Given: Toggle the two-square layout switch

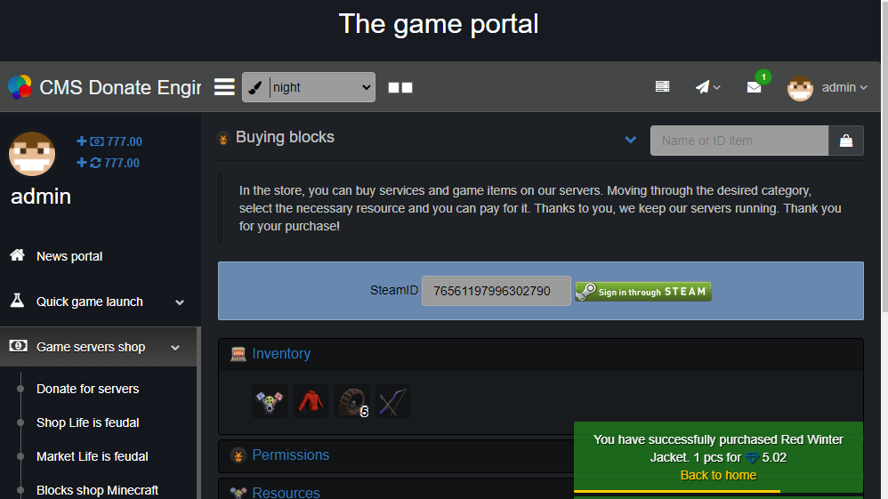Looking at the screenshot, I should click(x=400, y=87).
